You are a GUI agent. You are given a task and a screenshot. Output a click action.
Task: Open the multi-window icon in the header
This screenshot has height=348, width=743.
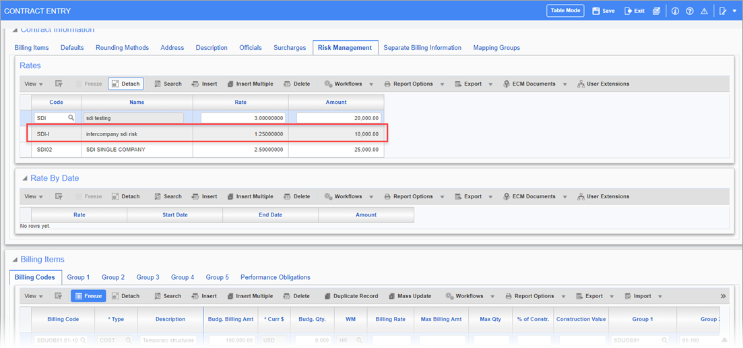tap(656, 11)
